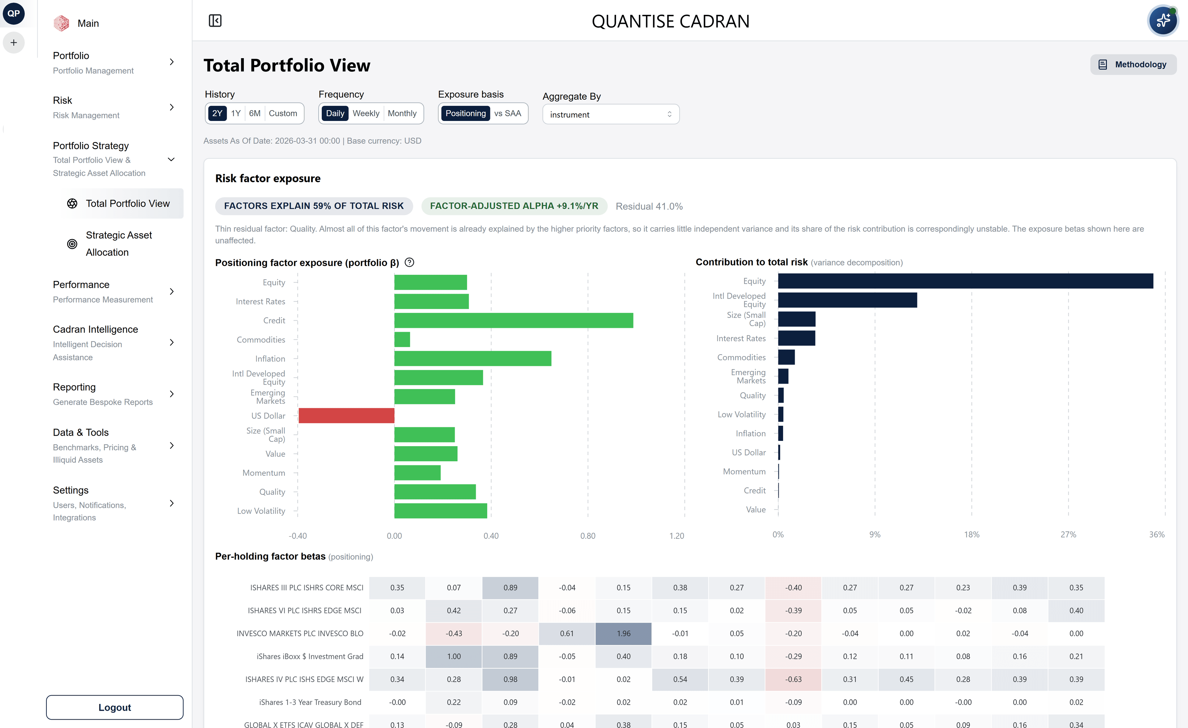Collapse the sidebar panel icon
The height and width of the screenshot is (728, 1188).
[215, 21]
